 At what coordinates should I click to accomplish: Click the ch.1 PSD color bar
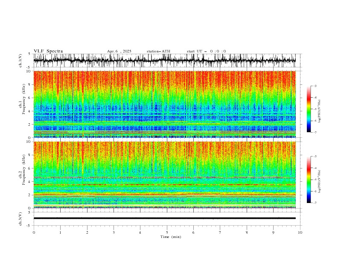(x=309, y=109)
